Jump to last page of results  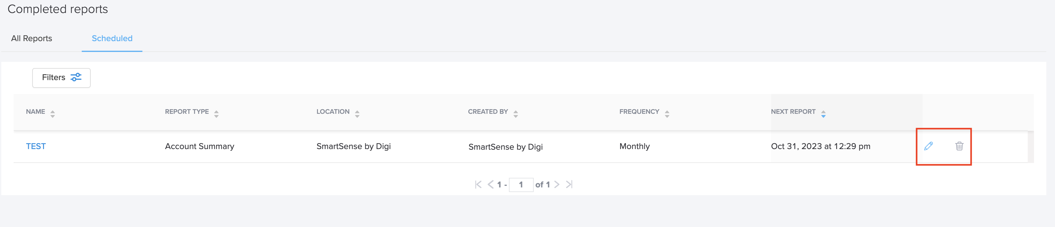[569, 184]
